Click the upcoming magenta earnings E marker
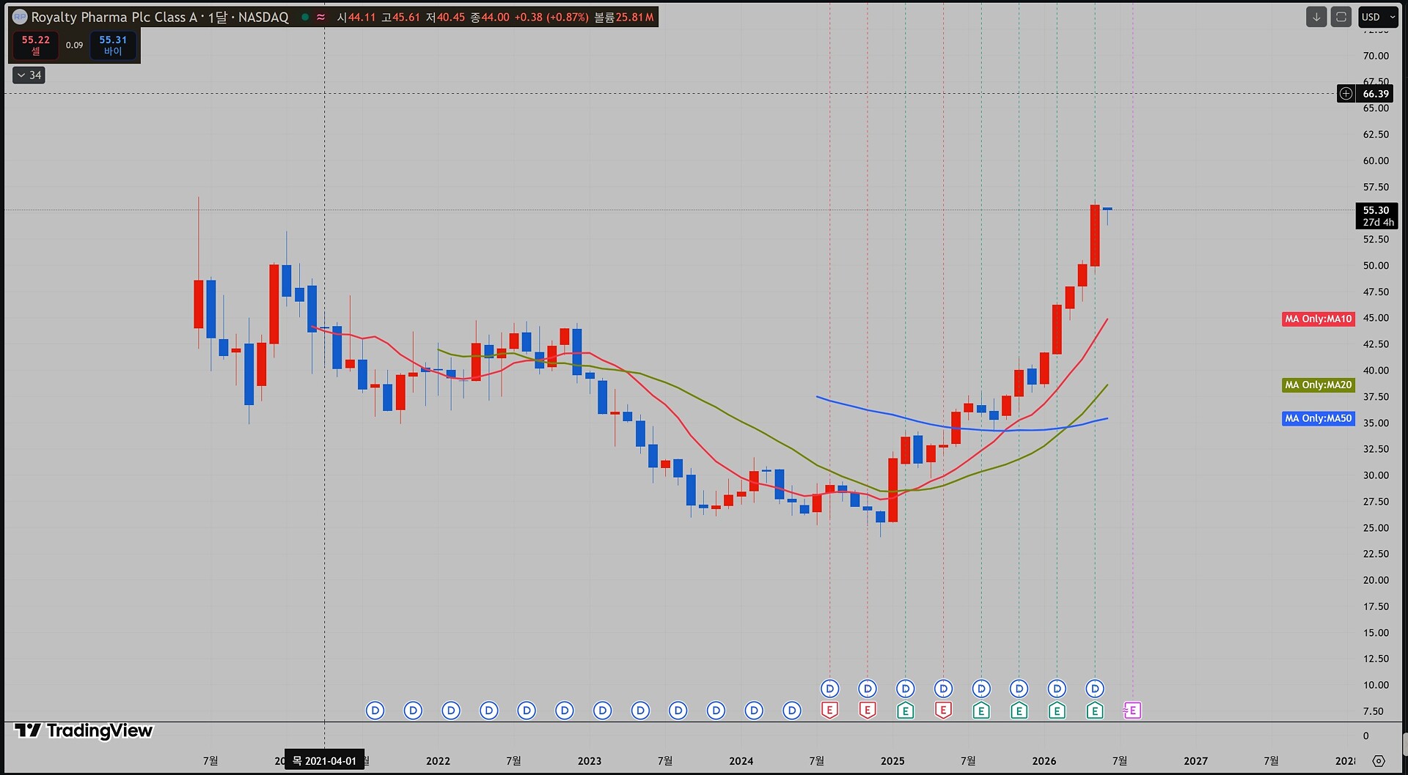The height and width of the screenshot is (775, 1408). 1132,711
